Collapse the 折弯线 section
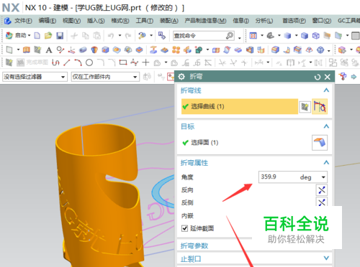This screenshot has height=267, width=360. (326, 90)
